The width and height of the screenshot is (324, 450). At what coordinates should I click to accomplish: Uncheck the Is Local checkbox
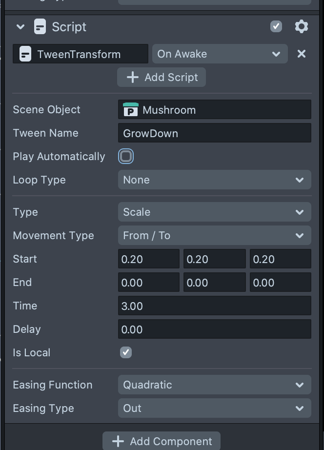[x=126, y=352]
